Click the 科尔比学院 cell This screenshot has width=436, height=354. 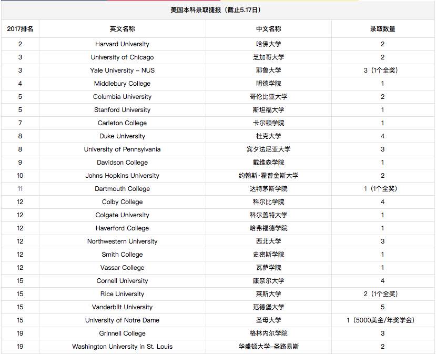pyautogui.click(x=269, y=202)
